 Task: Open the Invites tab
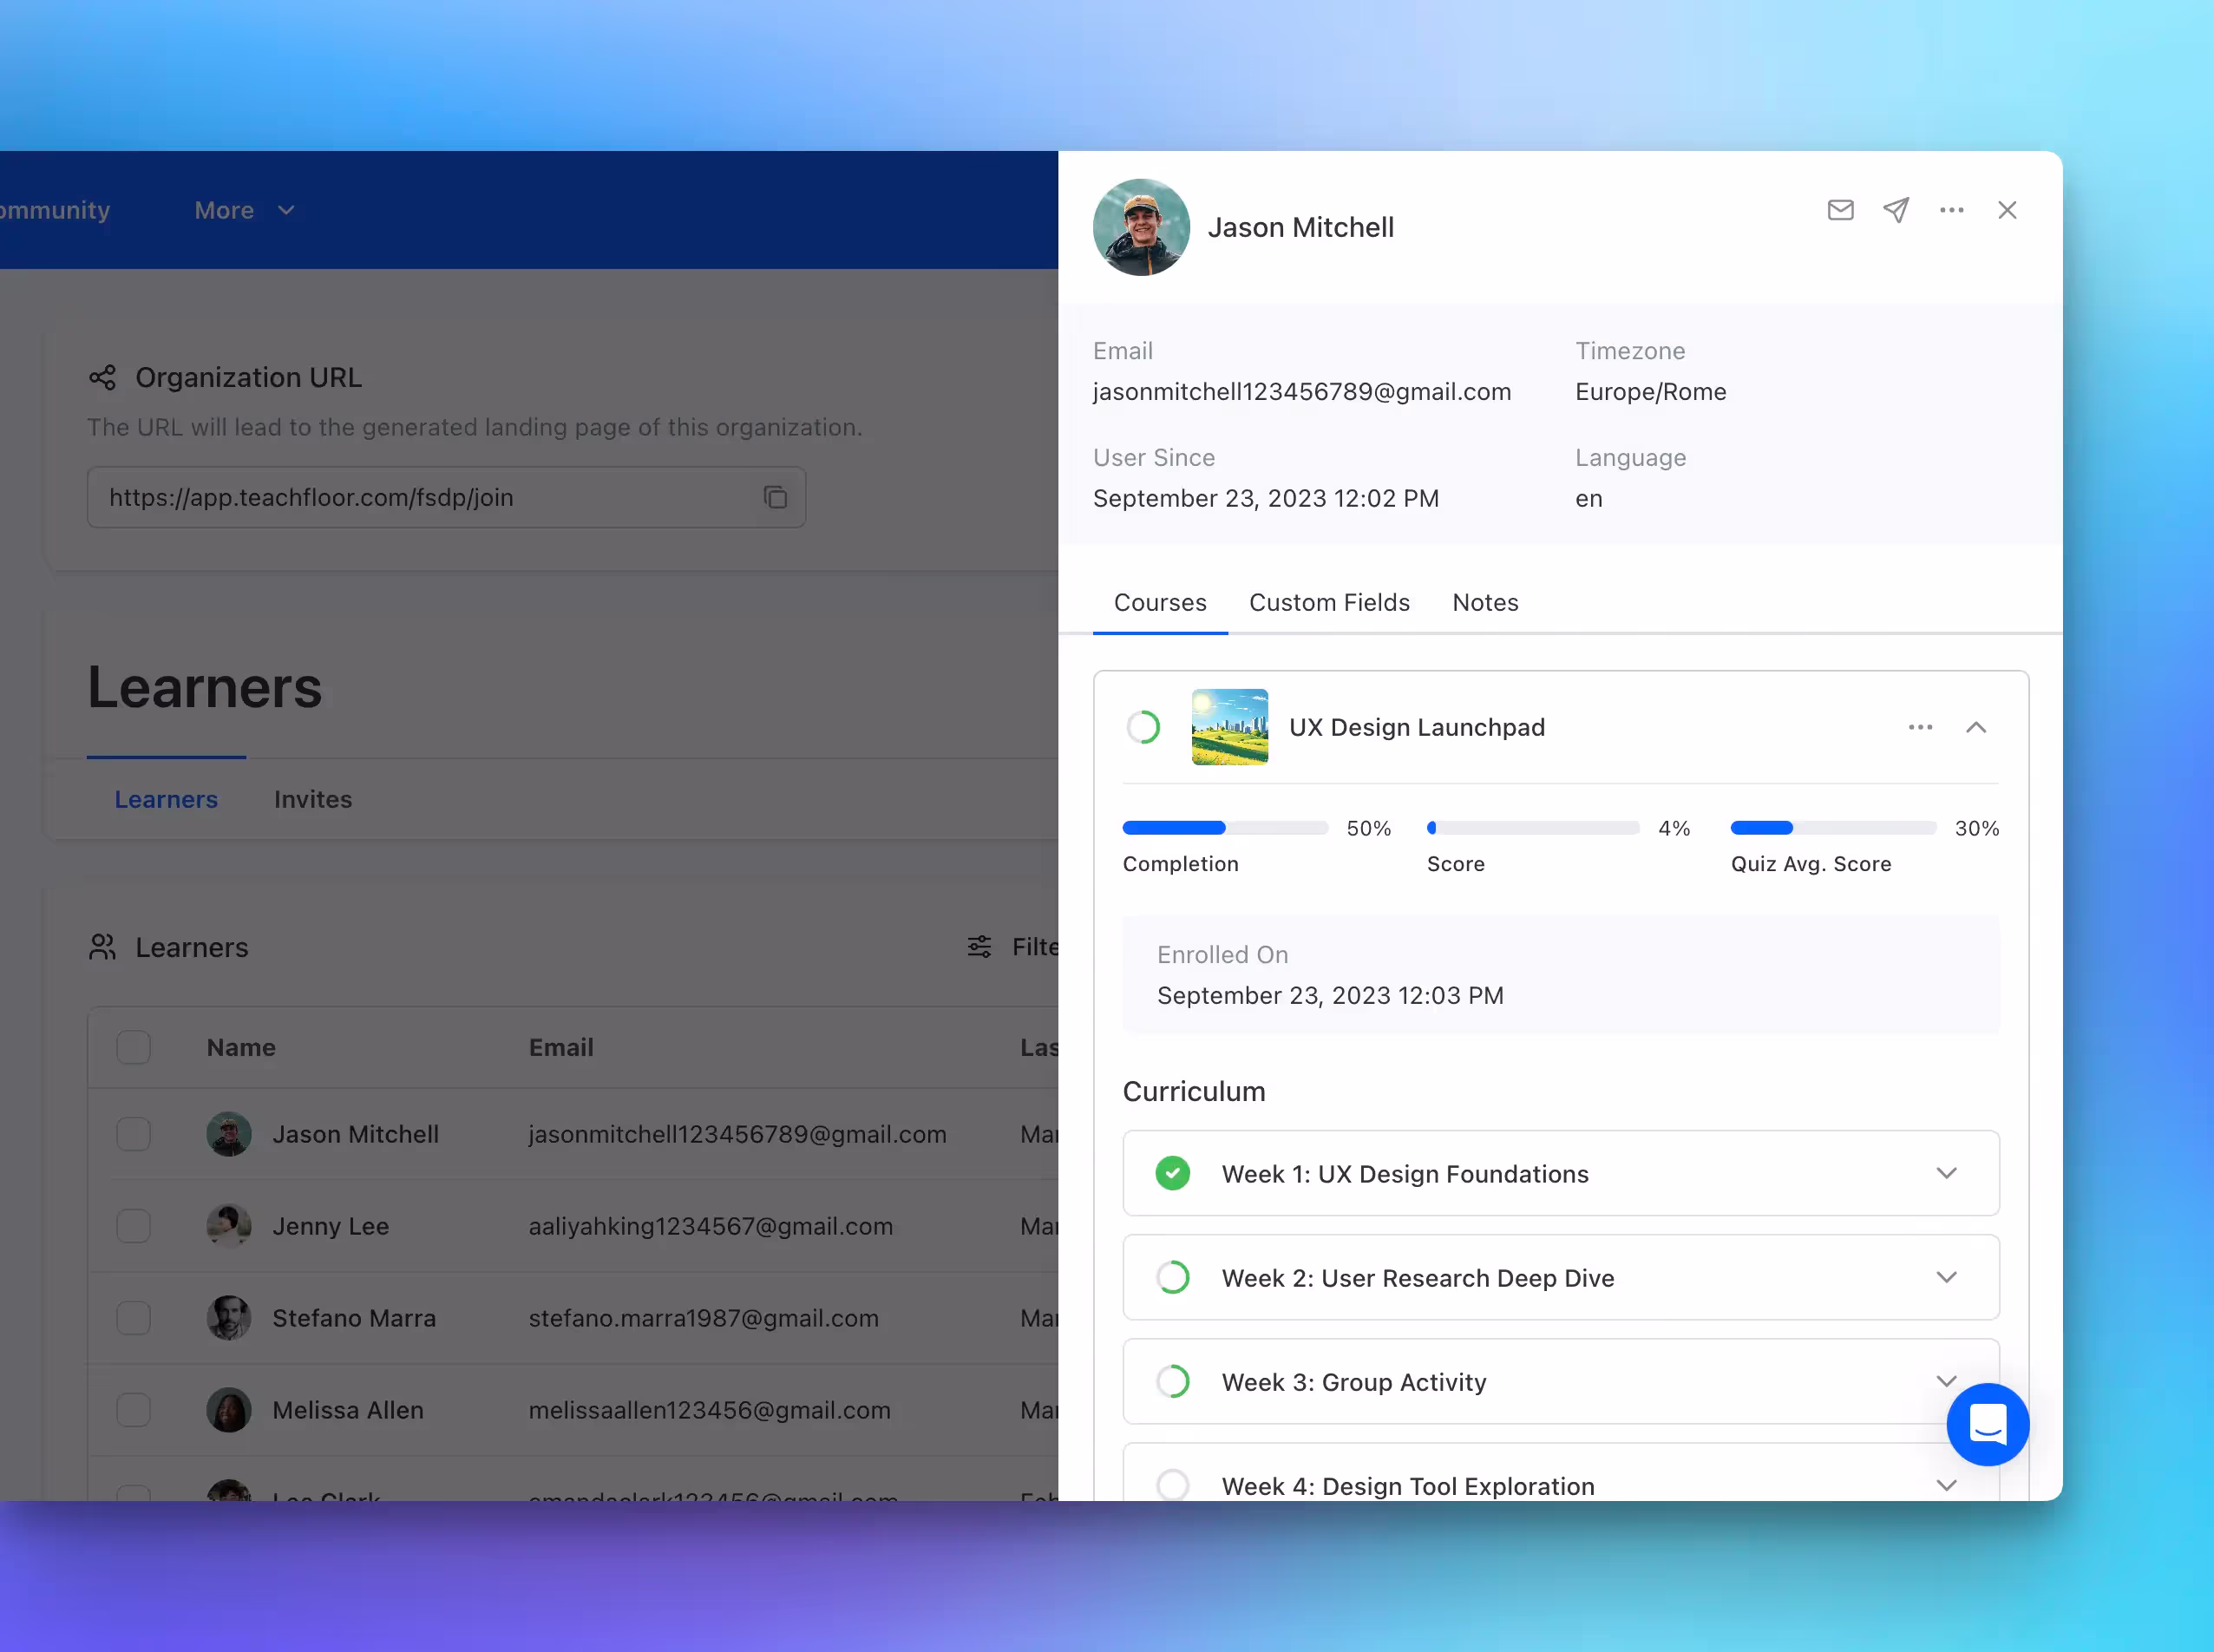pos(313,799)
